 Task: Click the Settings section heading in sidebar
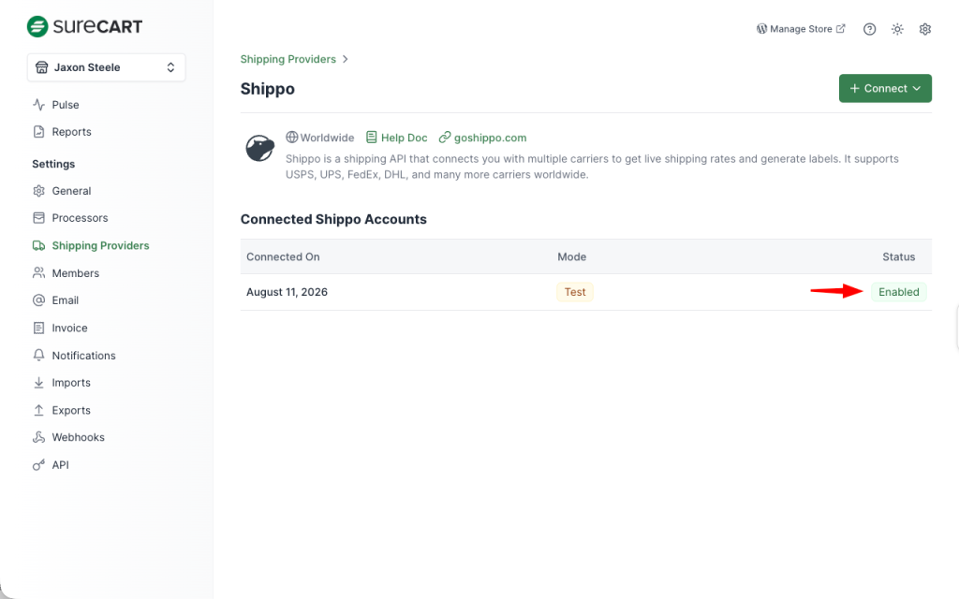pos(53,164)
